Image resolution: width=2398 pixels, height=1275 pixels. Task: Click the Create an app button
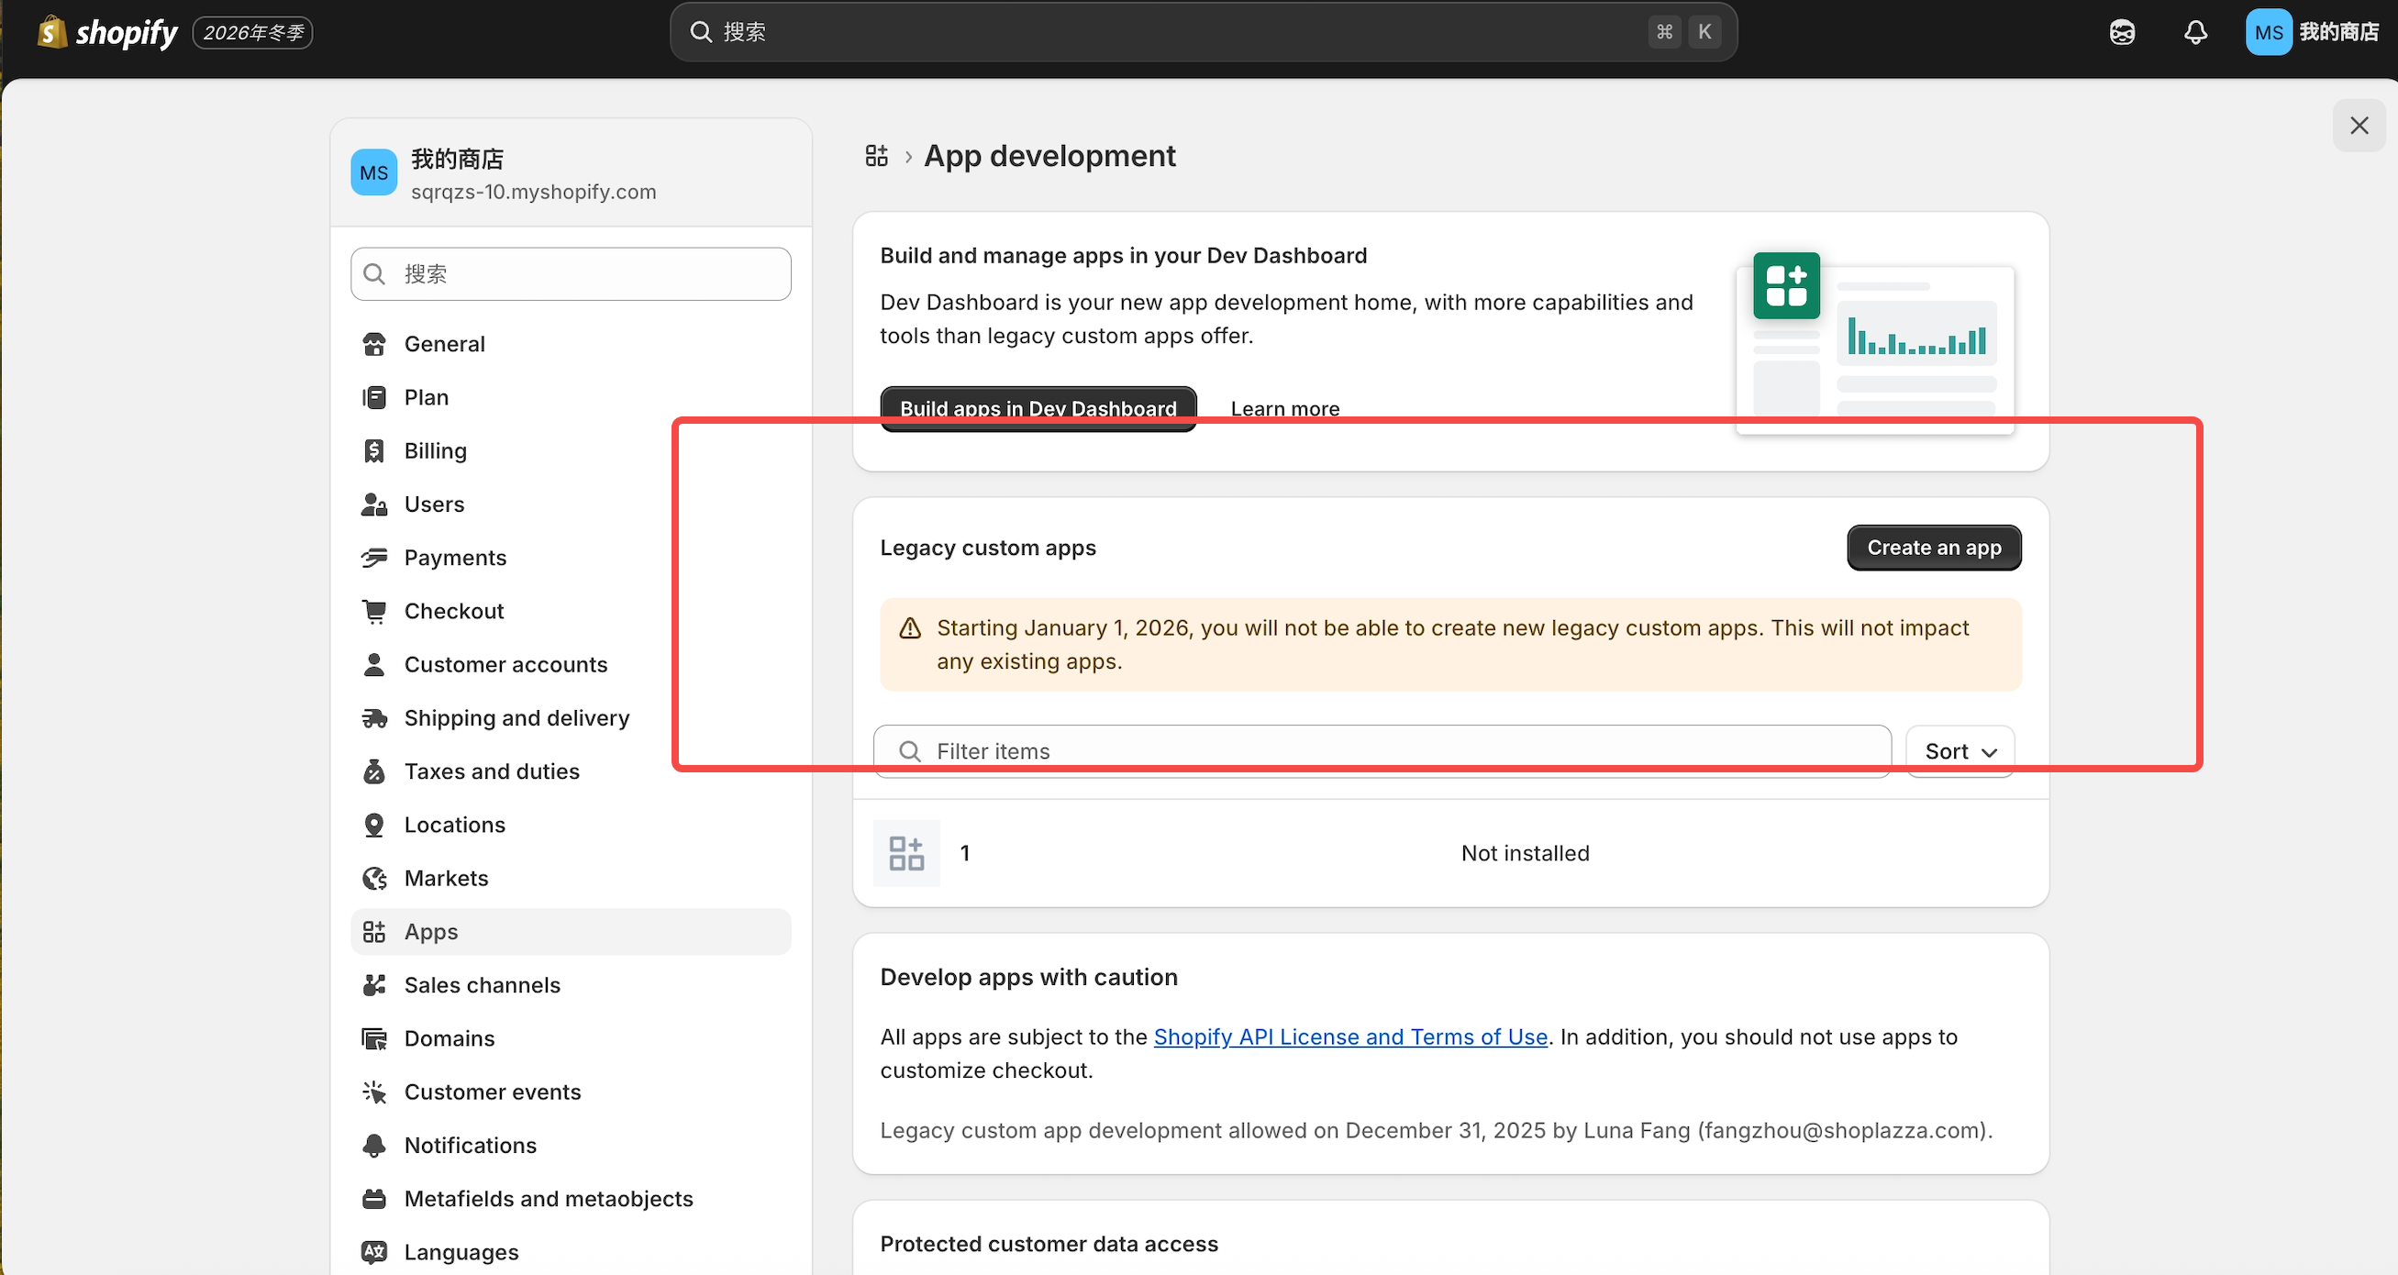[x=1933, y=549]
